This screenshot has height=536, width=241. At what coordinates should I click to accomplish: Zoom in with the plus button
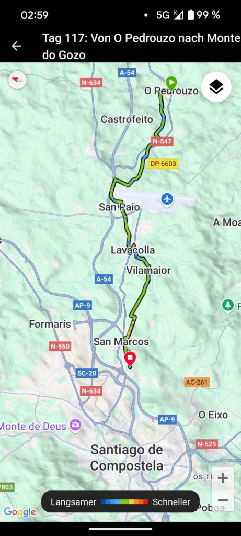point(223,478)
